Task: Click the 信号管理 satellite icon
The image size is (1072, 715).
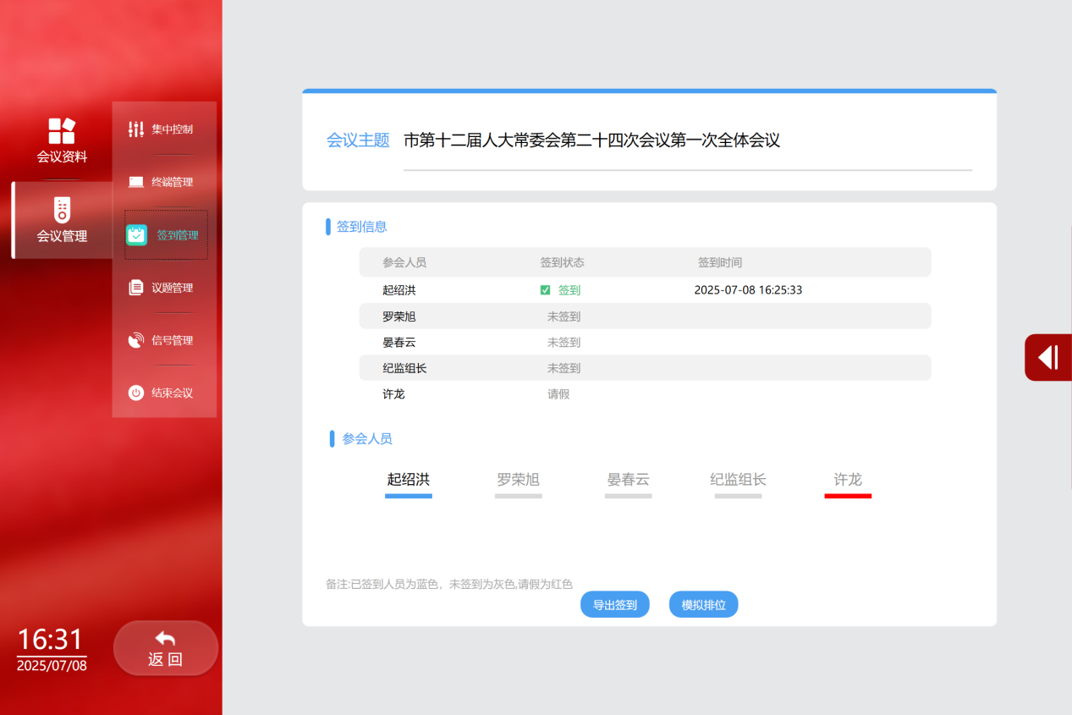Action: pos(136,340)
